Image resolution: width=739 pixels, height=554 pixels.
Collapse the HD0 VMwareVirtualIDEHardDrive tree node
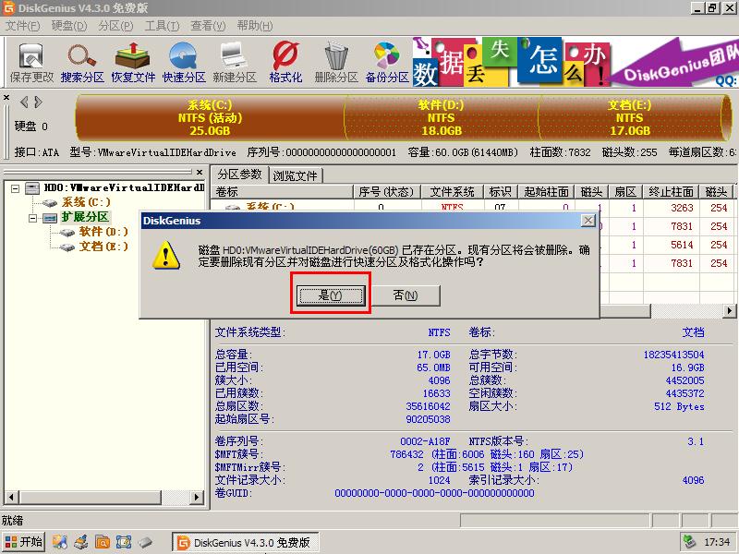16,188
